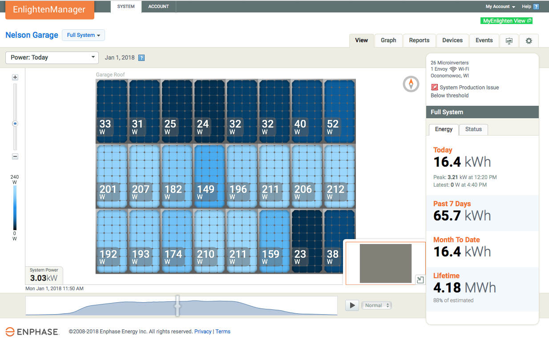Expand the Full System dropdown button

click(x=83, y=35)
